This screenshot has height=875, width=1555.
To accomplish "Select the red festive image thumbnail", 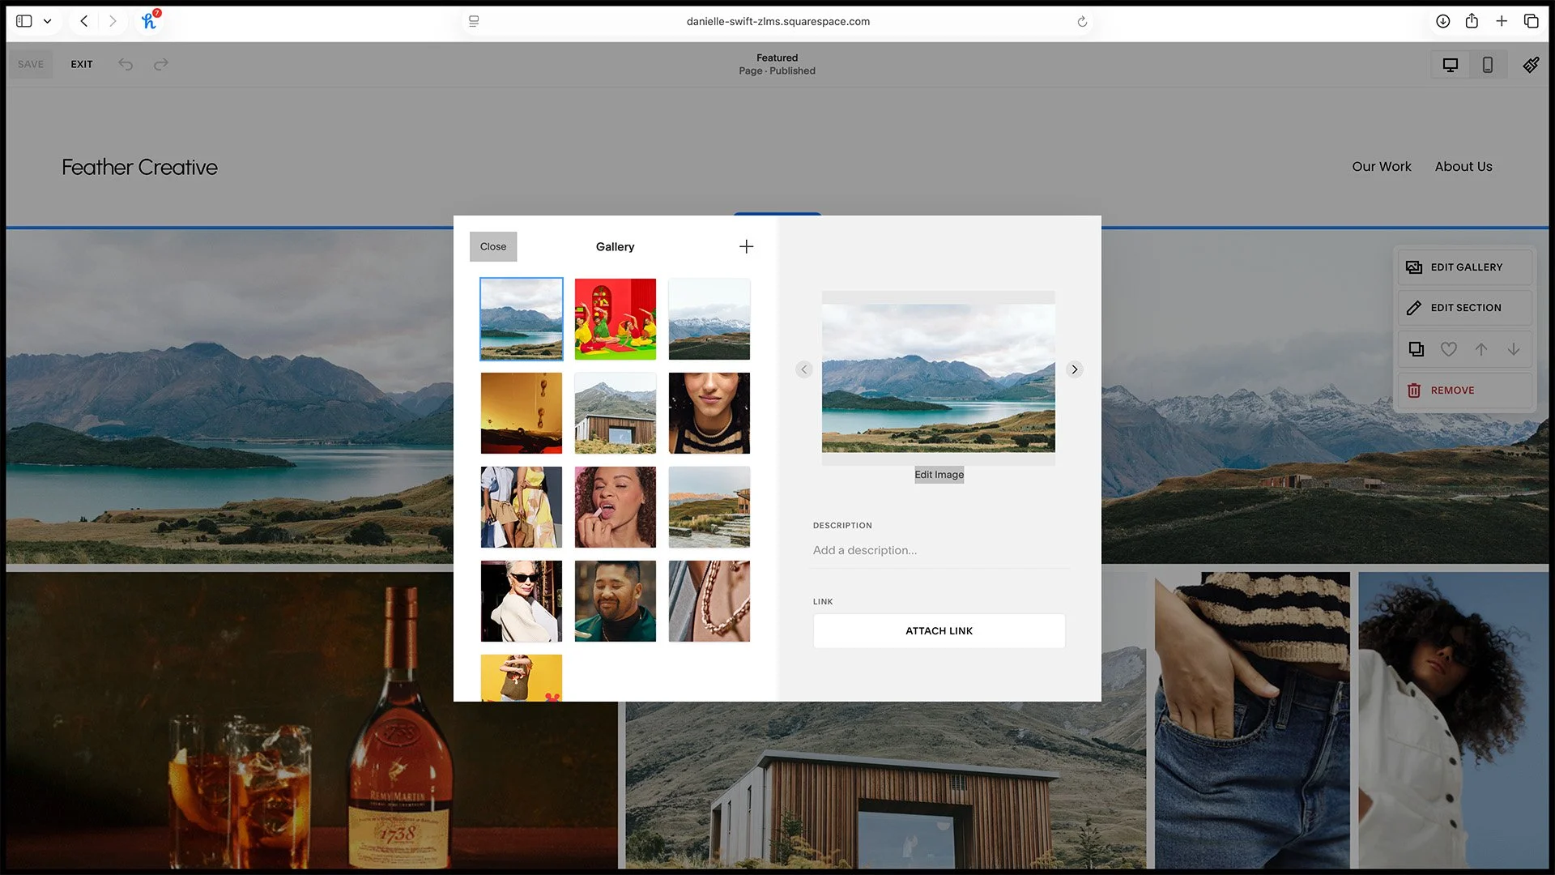I will (615, 318).
